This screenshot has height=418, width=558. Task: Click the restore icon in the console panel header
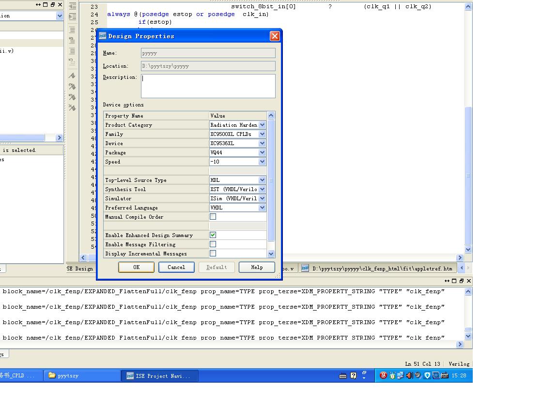point(462,281)
